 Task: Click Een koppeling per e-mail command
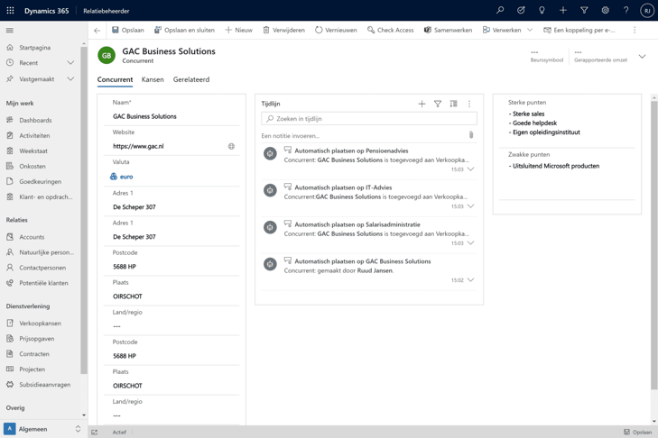click(579, 30)
